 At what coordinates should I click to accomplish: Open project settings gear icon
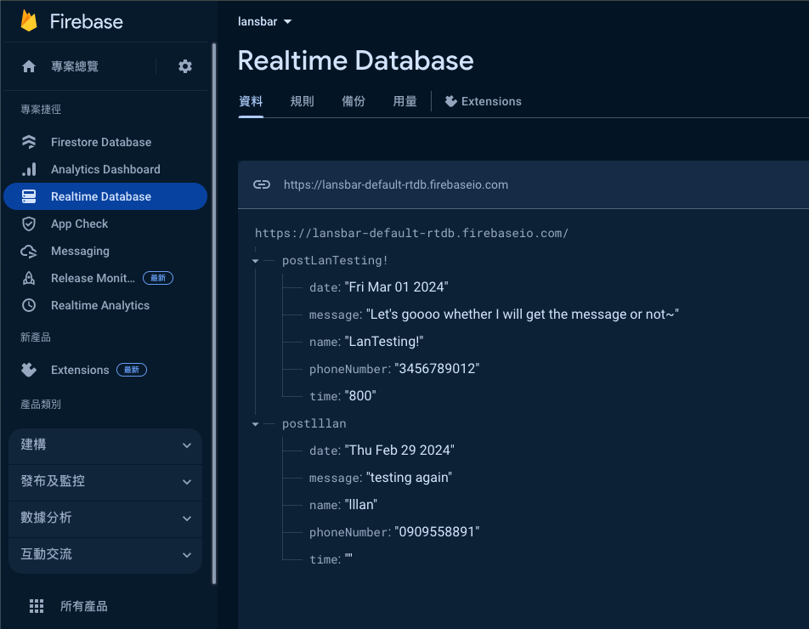(185, 66)
